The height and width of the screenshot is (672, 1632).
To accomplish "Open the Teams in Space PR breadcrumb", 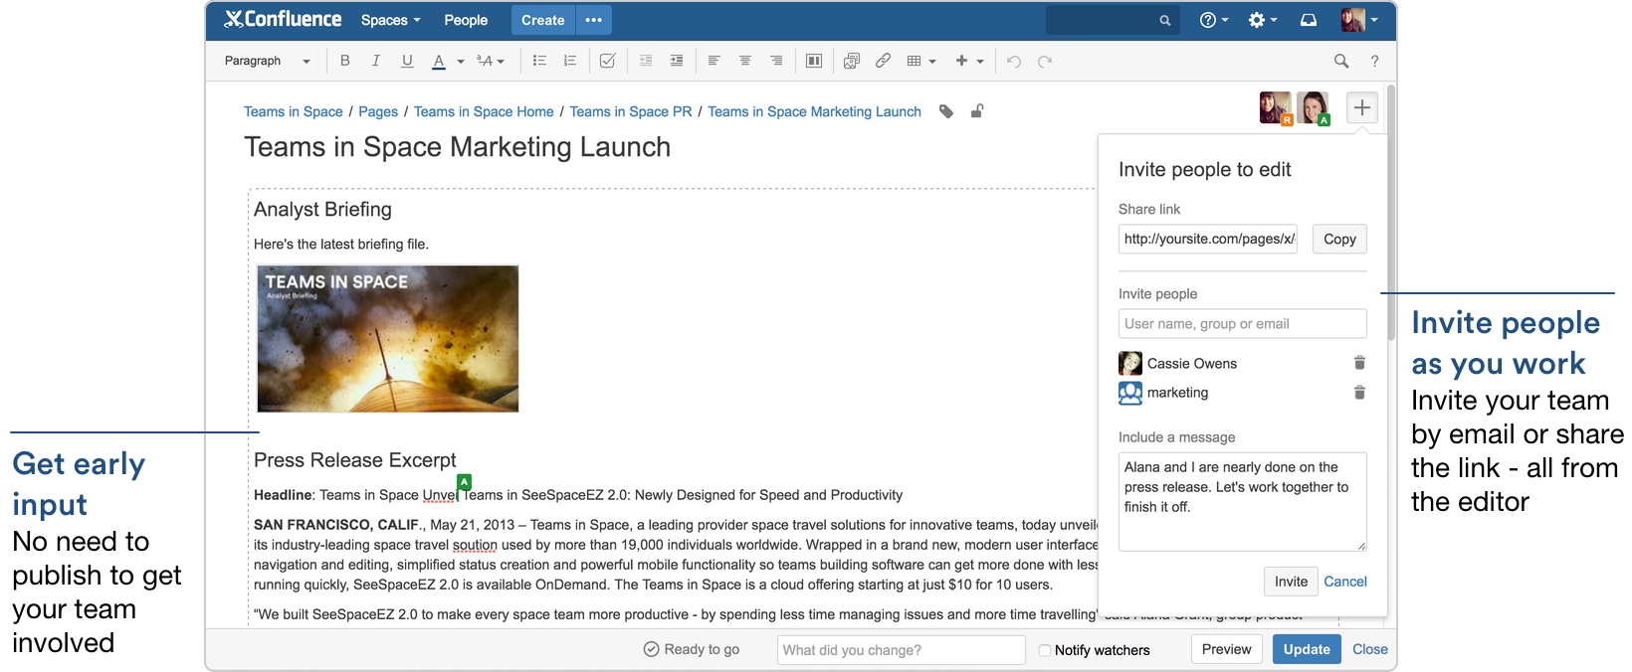I will [631, 111].
